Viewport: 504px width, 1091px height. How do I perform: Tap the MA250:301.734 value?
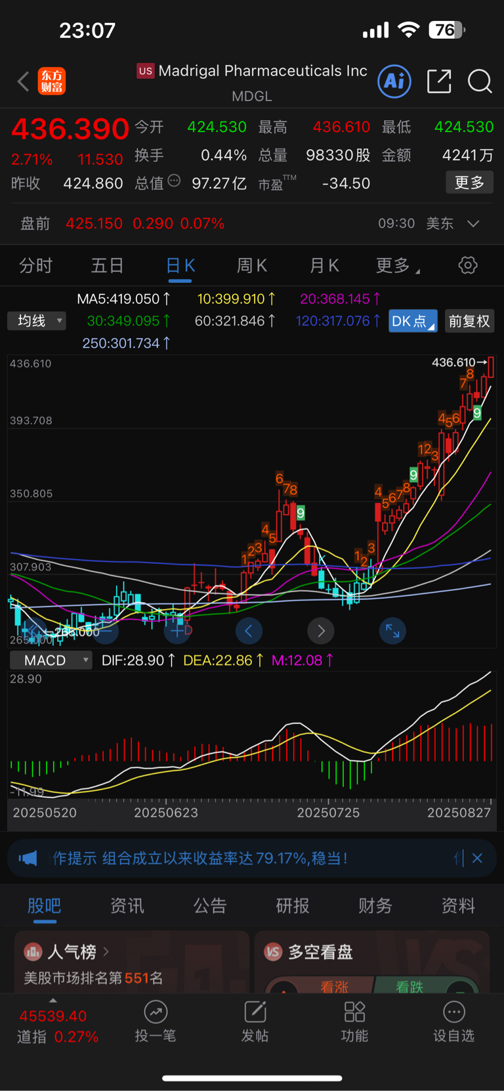click(x=126, y=343)
